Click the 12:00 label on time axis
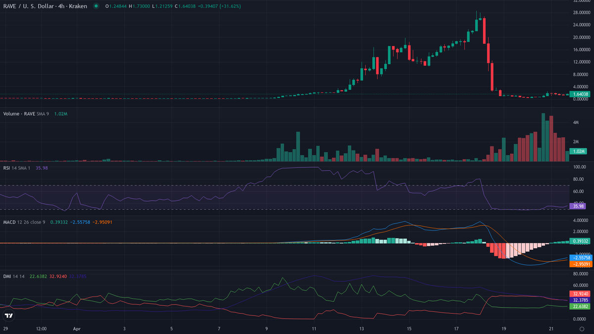 click(x=41, y=329)
